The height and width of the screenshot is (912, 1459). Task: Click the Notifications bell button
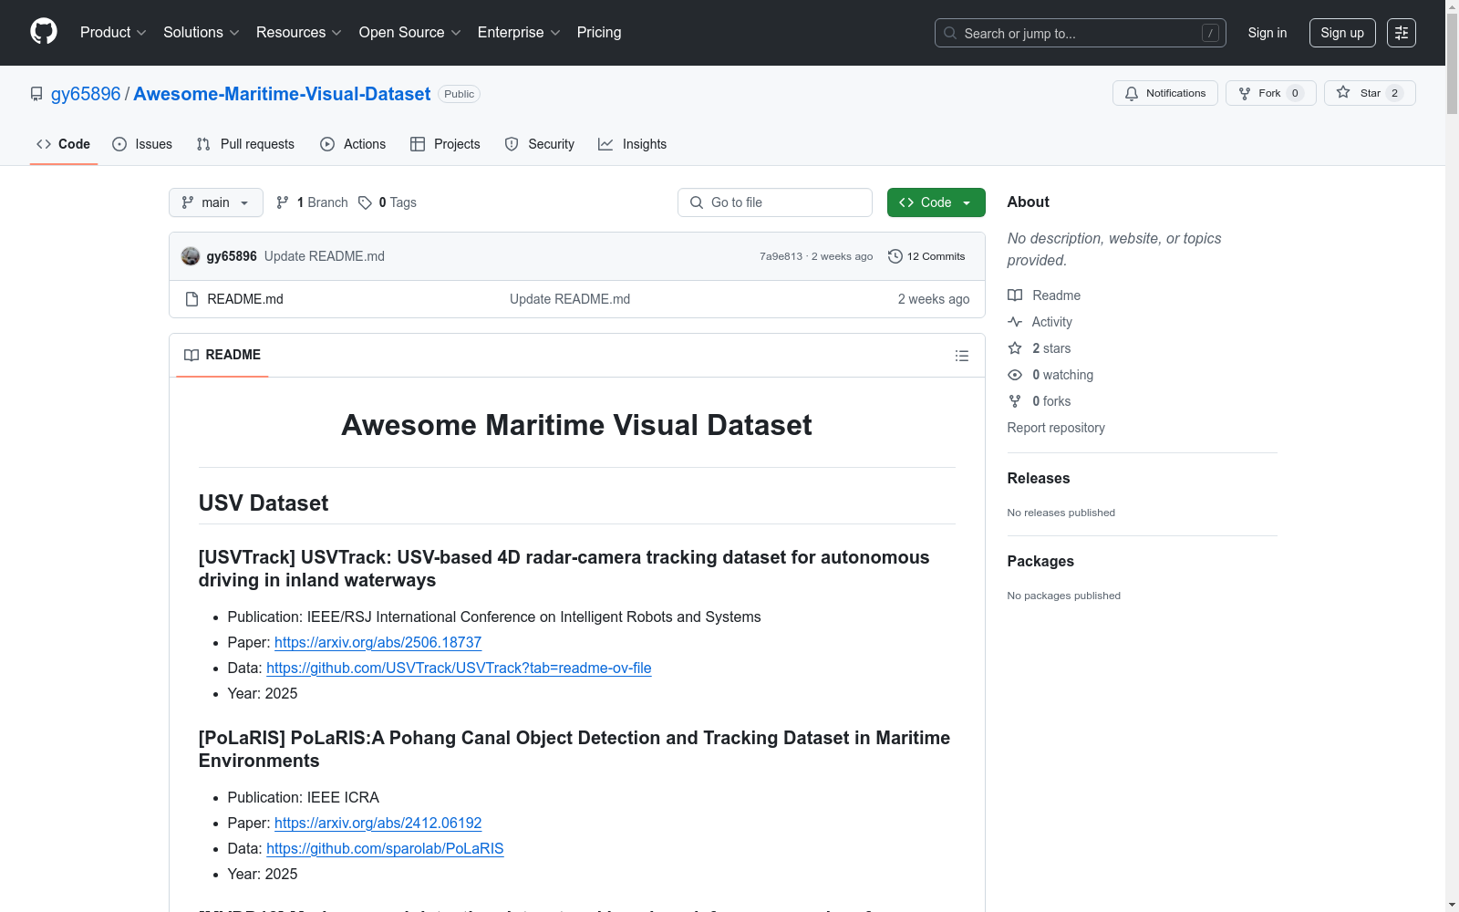[1164, 93]
